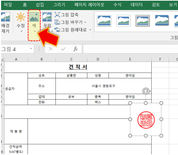The height and width of the screenshot is (155, 178).
Task: Open the 삽입 ribbon tab
Action: (x=40, y=5)
